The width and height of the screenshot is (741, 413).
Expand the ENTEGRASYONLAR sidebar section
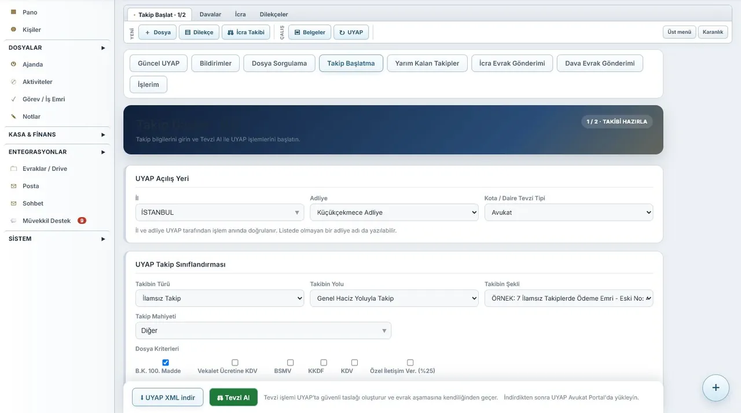pos(57,152)
